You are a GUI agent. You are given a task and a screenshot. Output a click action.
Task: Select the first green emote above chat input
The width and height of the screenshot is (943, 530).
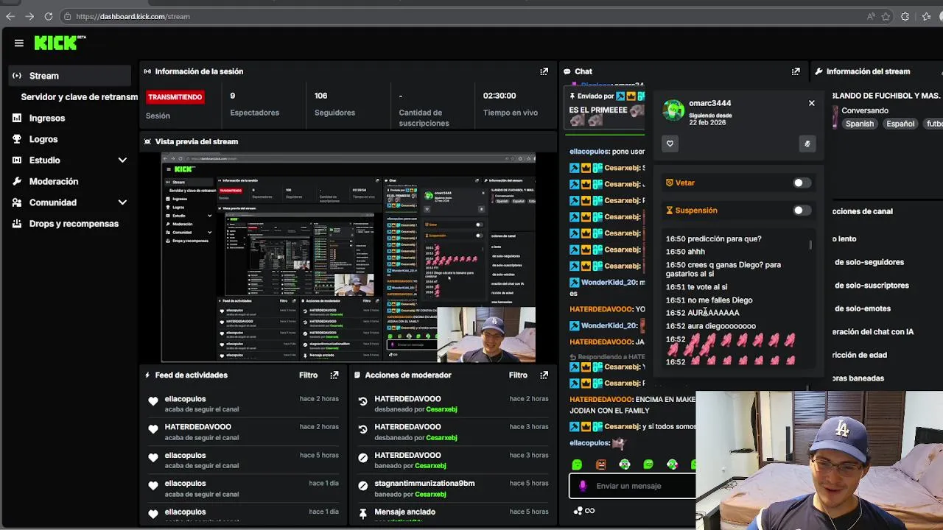(x=577, y=464)
